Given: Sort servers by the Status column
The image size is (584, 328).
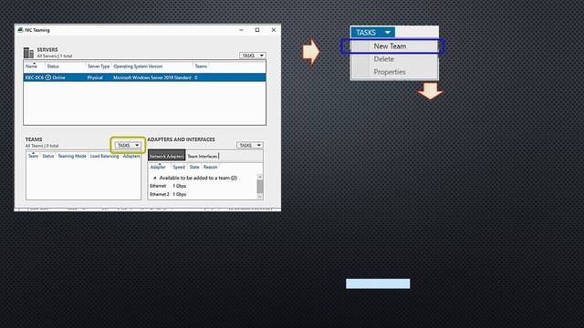Looking at the screenshot, I should pyautogui.click(x=53, y=67).
